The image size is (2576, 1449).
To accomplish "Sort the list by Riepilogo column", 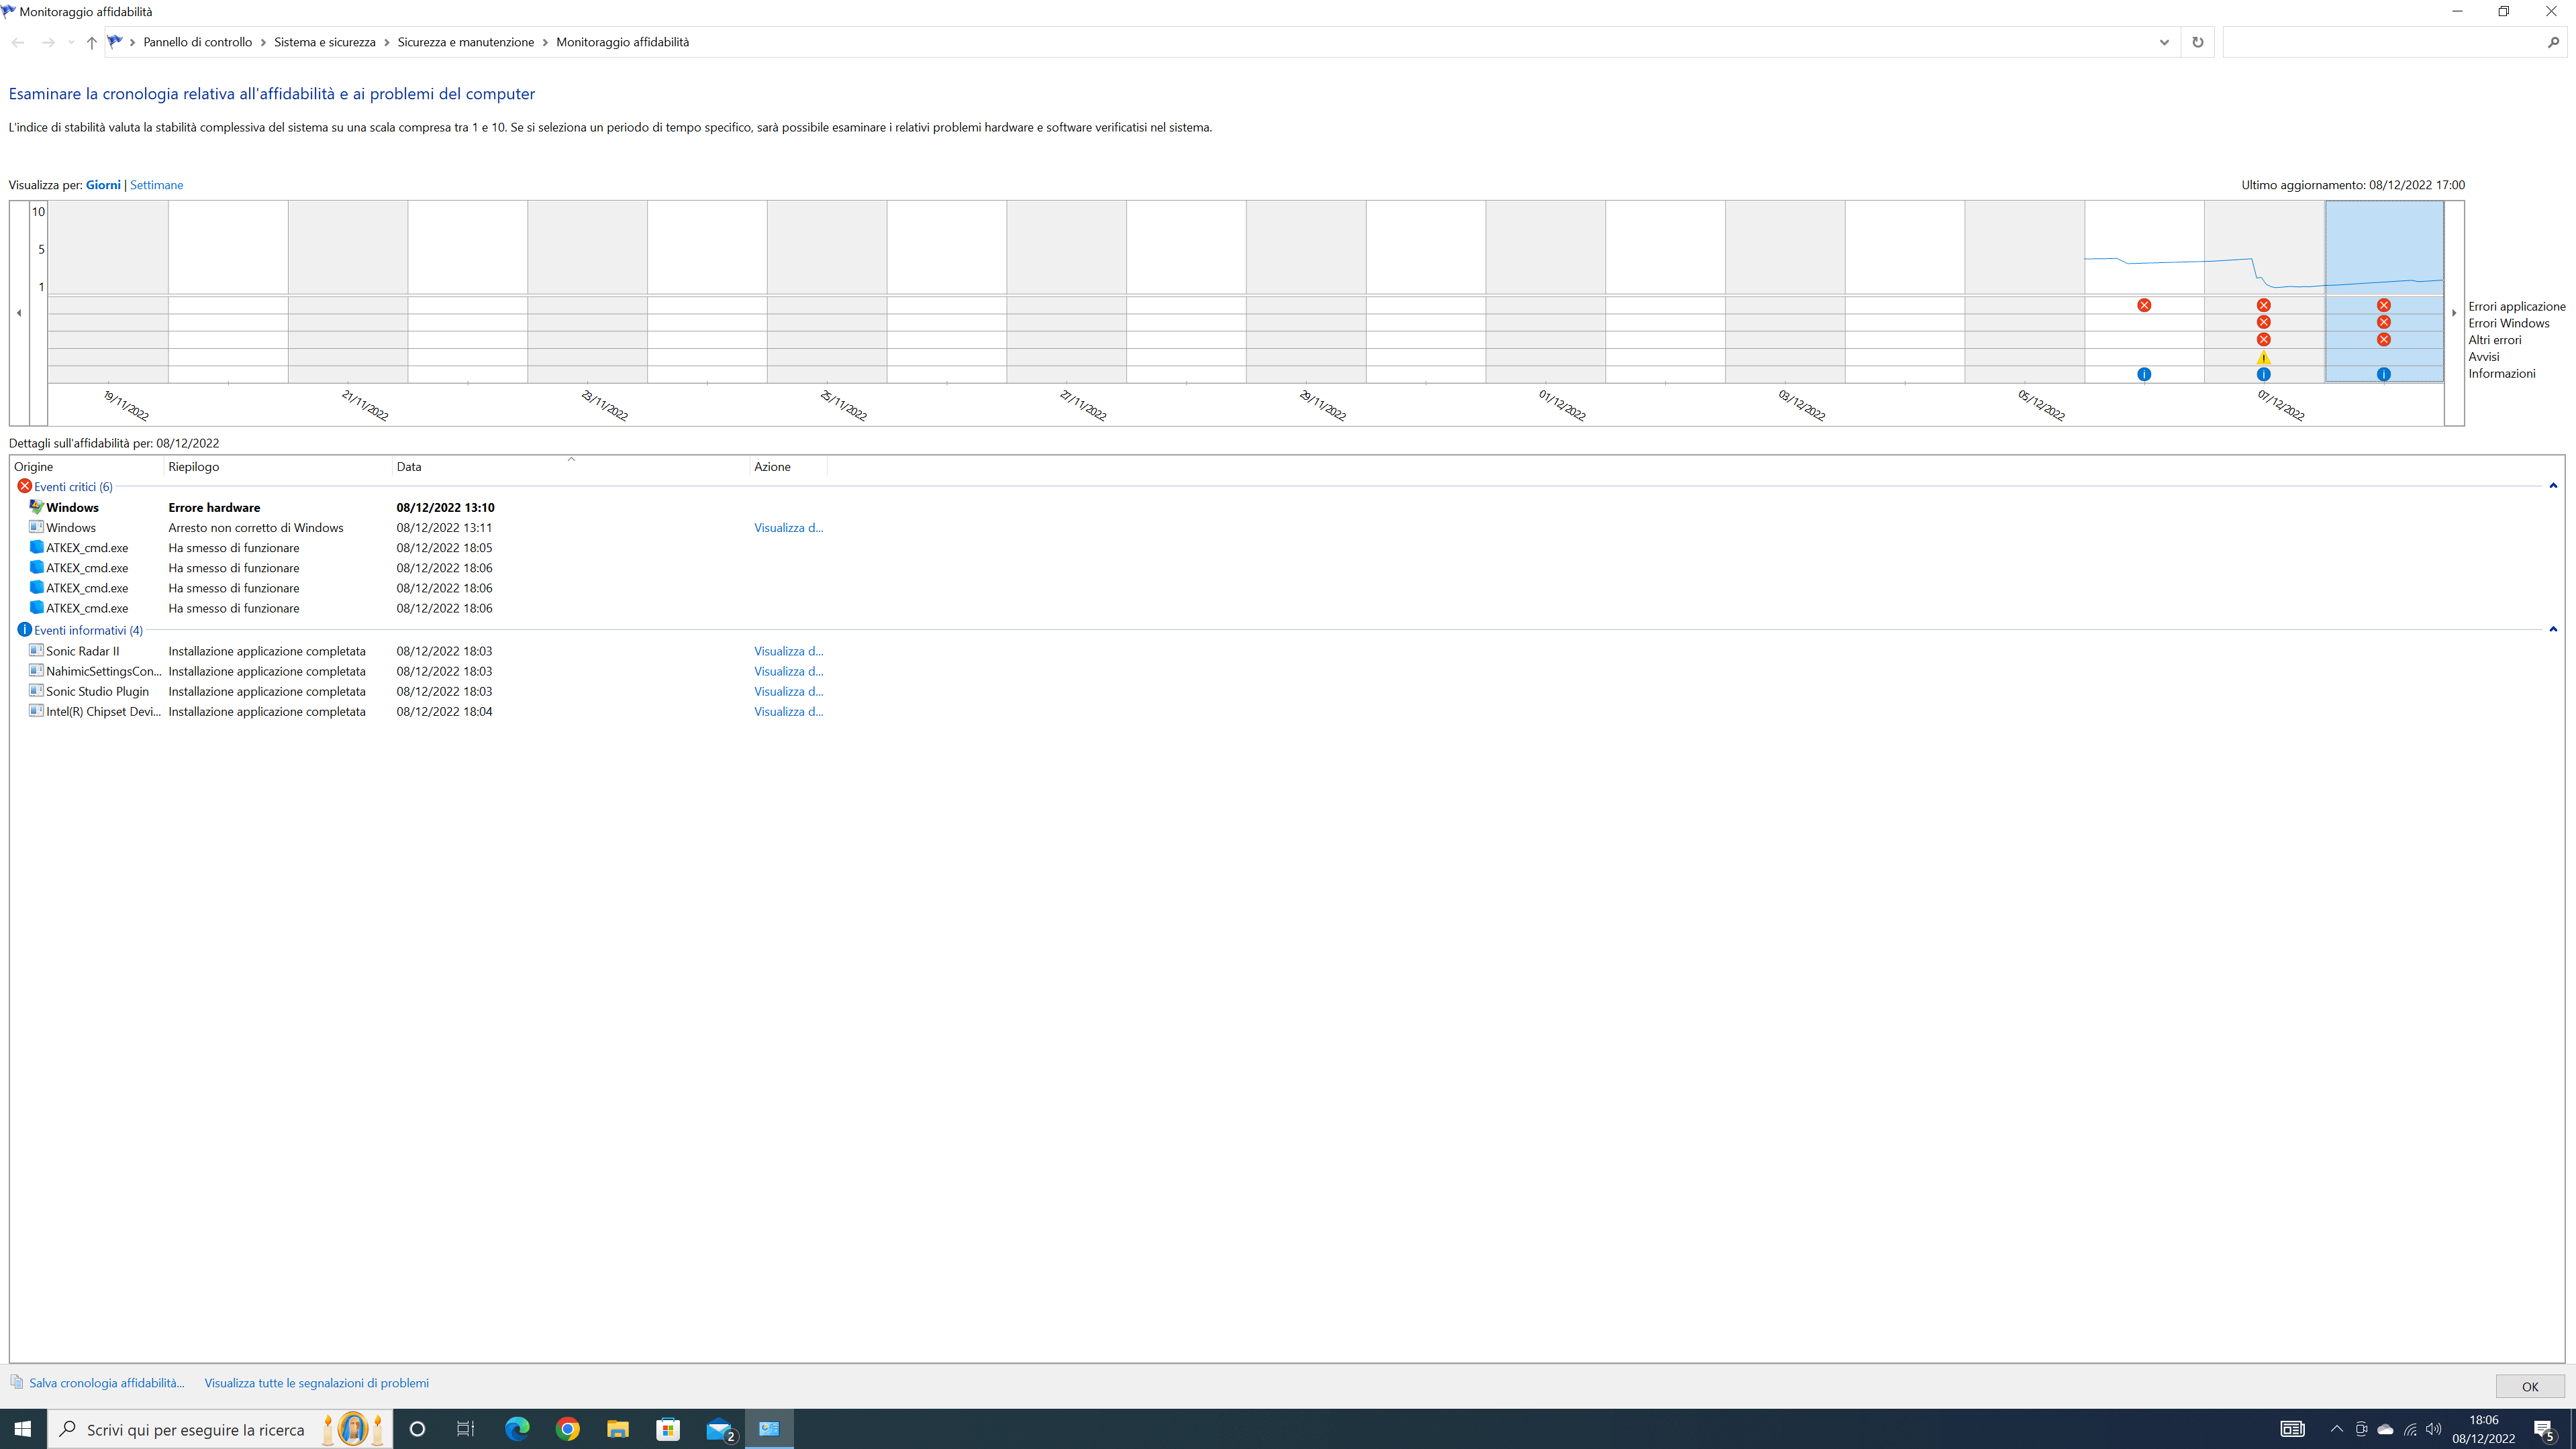I will pos(193,467).
